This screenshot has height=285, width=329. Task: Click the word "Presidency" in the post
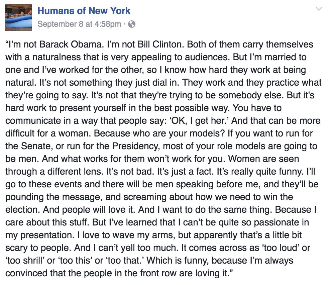pos(136,146)
